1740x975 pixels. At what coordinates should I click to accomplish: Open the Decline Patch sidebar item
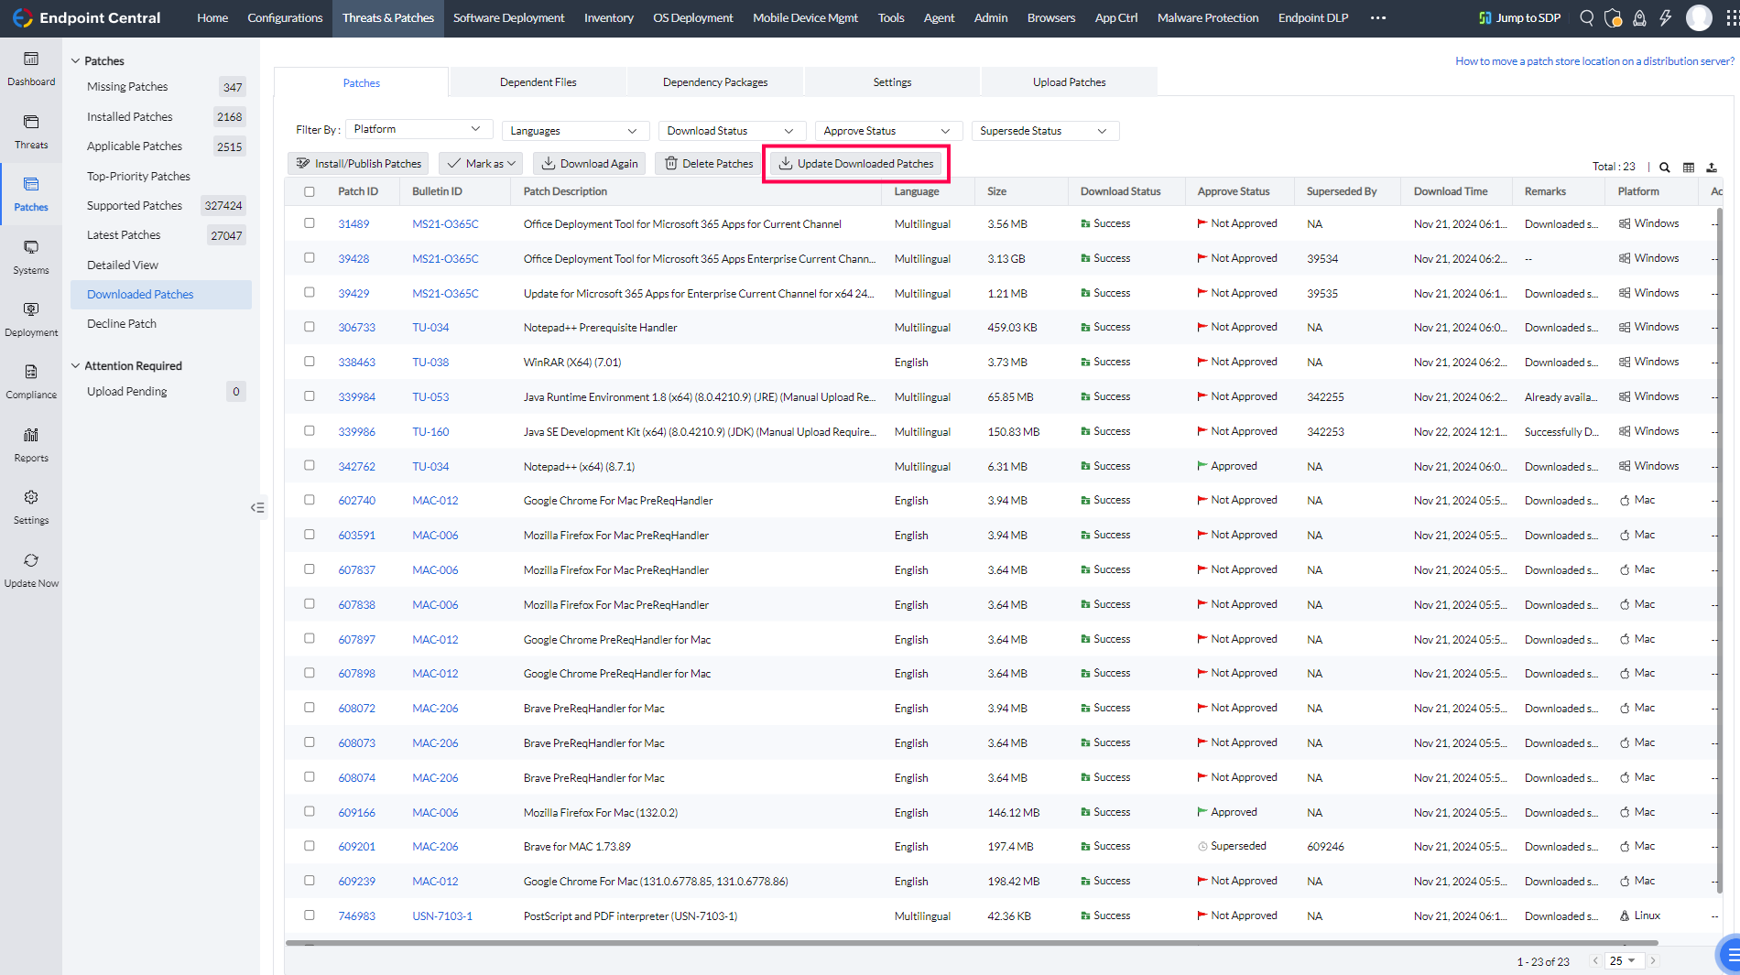point(122,324)
